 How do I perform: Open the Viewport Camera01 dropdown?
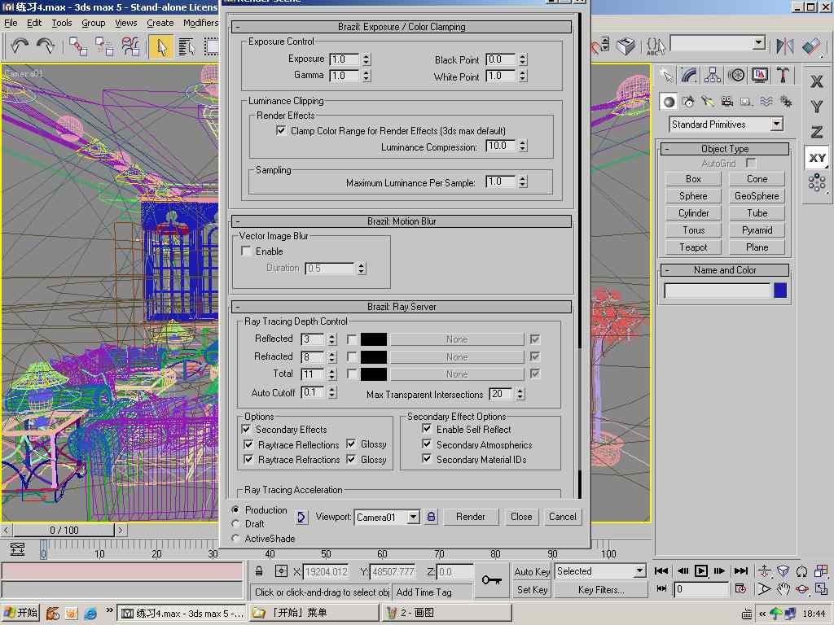[x=413, y=517]
